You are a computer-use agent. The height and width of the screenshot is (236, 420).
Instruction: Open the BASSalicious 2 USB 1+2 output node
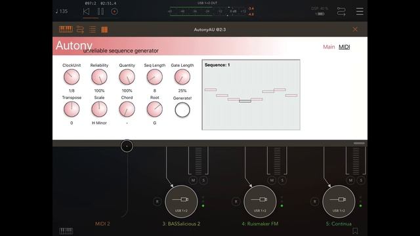(181, 201)
